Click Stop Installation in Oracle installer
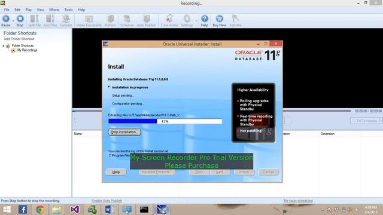 (x=124, y=132)
